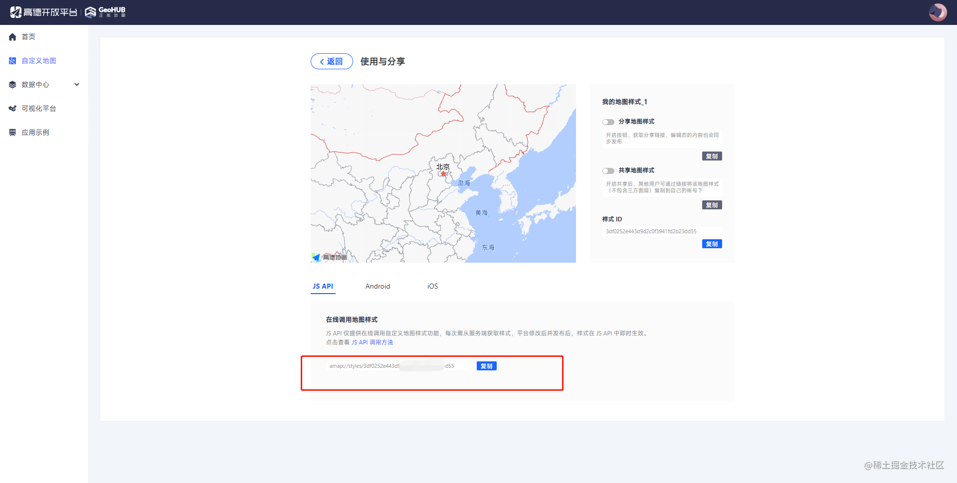Copy the 共享地图样式 link
Screen dimensions: 957x483
tap(712, 205)
